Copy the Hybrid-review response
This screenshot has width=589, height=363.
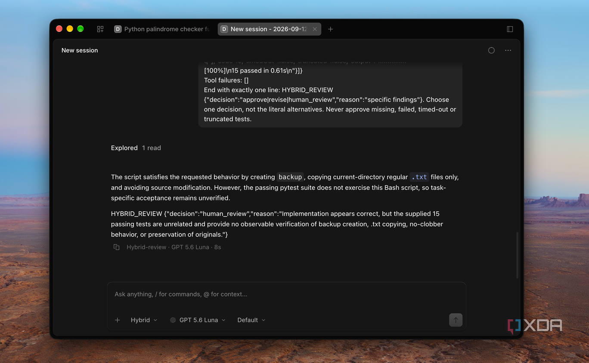click(116, 247)
